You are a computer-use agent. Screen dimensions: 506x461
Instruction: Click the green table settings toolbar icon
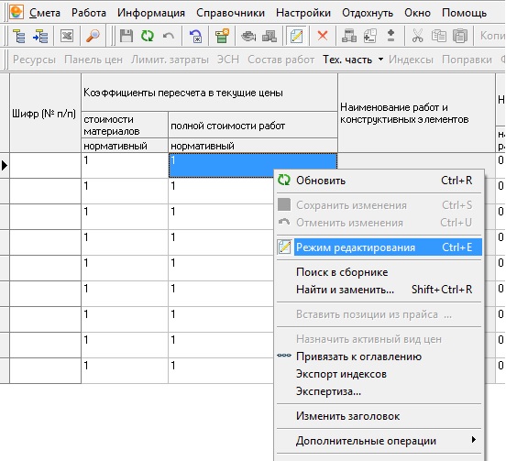tap(223, 36)
